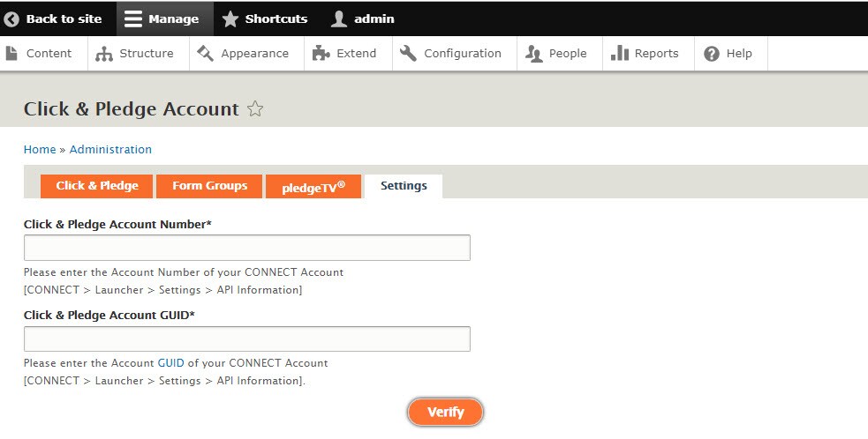
Task: Click the Help question mark icon
Action: point(712,54)
